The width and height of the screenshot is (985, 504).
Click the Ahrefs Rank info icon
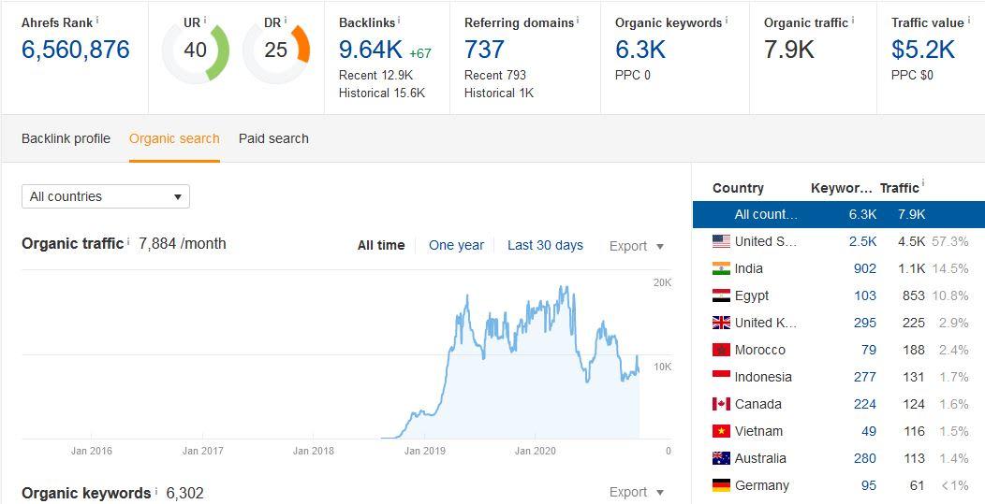tap(97, 20)
